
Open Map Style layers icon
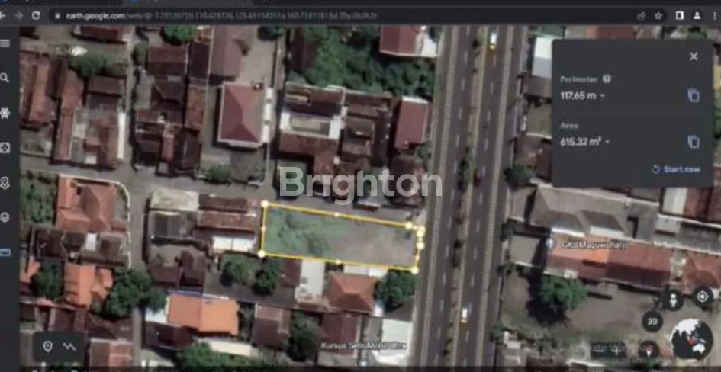pyautogui.click(x=5, y=217)
